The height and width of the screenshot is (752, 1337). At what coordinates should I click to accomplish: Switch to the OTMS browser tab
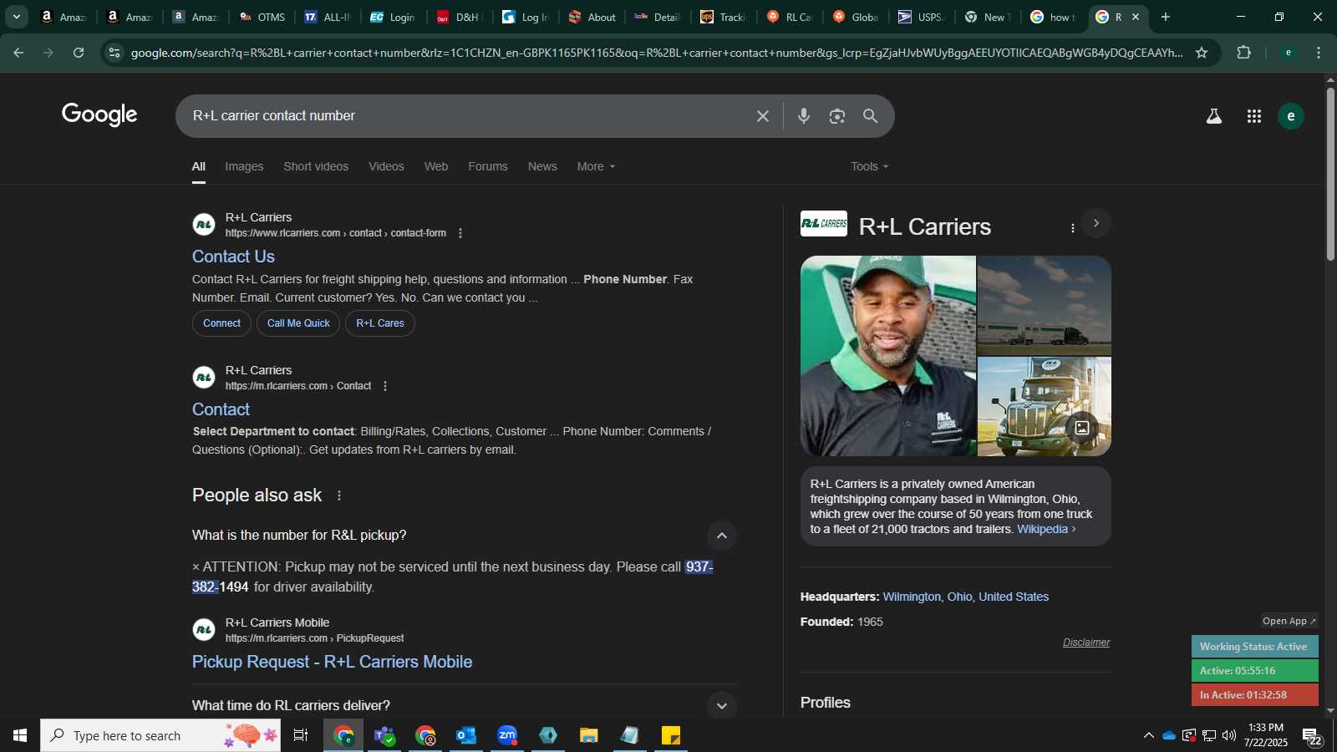[262, 17]
